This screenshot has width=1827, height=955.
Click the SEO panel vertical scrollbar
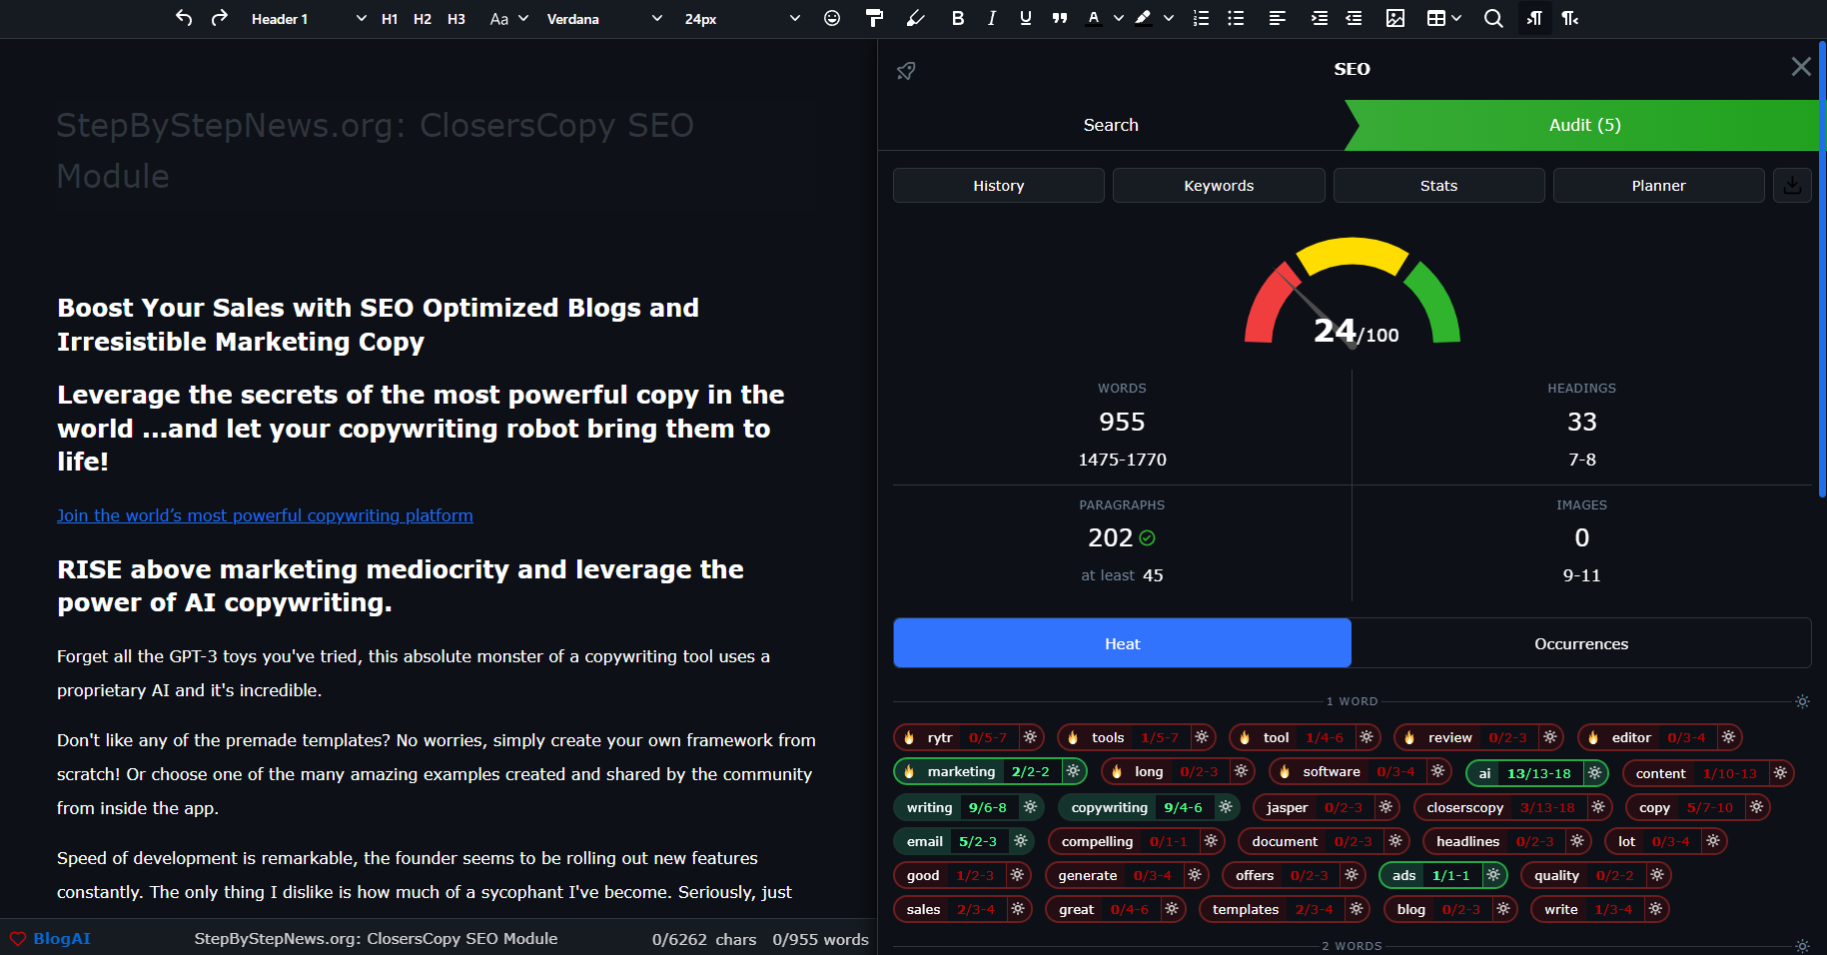(1822, 270)
